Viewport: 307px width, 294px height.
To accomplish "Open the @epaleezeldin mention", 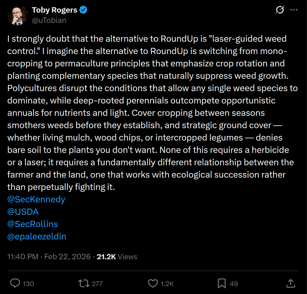I will coord(37,236).
